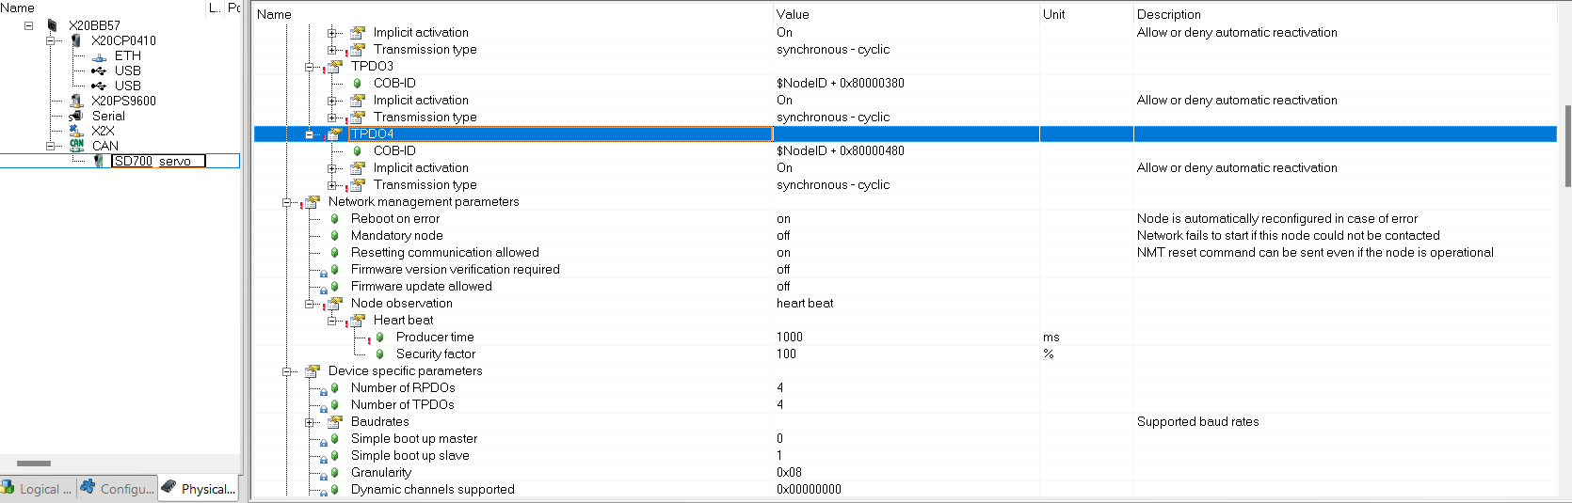Select the Mandatory node off value
Screen dimensions: 1572x503
click(783, 236)
